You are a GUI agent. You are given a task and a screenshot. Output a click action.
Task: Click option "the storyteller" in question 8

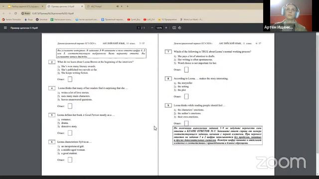pyautogui.click(x=185, y=83)
